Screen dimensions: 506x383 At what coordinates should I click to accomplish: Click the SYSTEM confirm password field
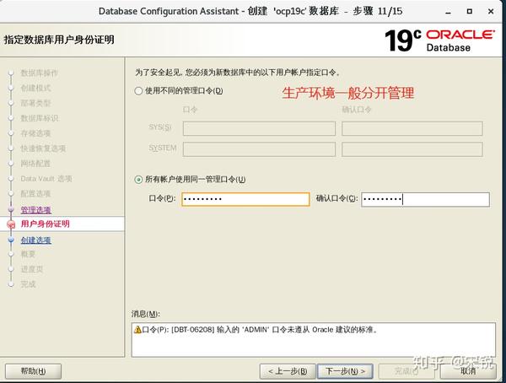tap(412, 149)
